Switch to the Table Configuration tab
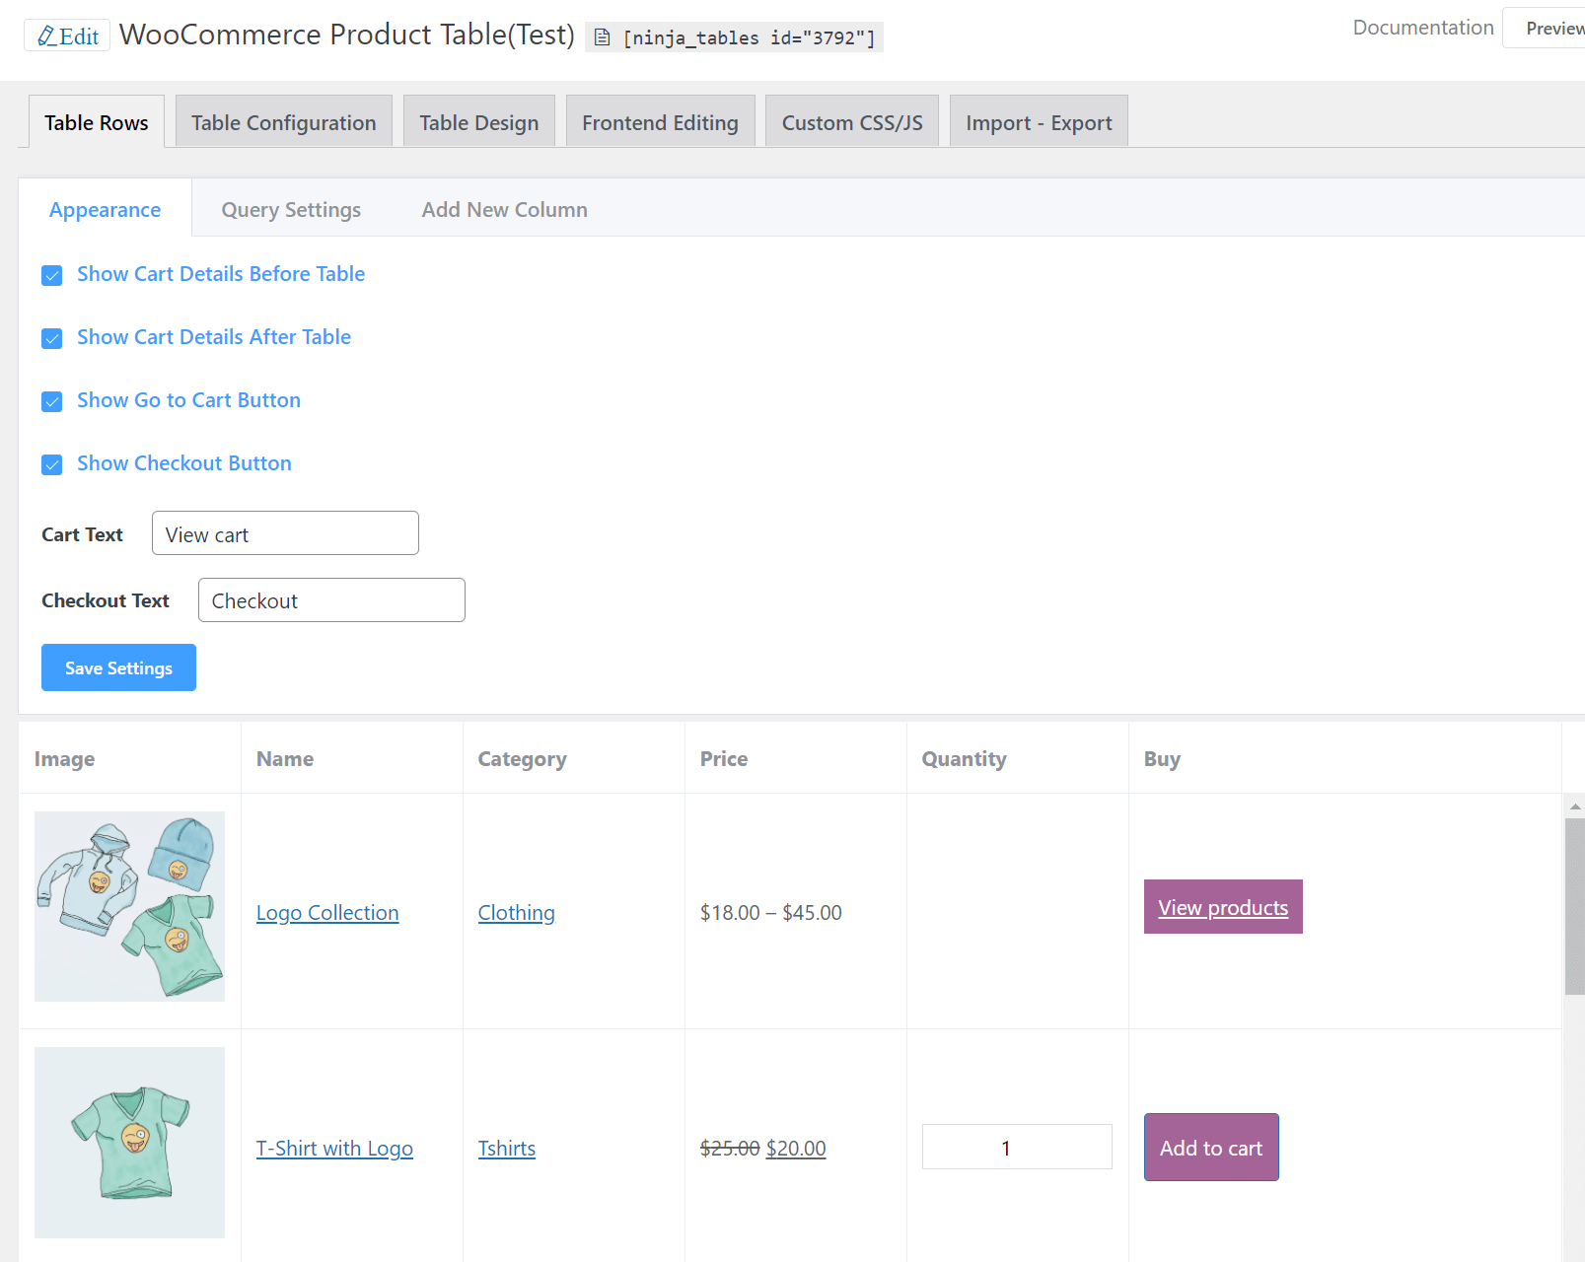Viewport: 1585px width, 1262px height. 283,122
